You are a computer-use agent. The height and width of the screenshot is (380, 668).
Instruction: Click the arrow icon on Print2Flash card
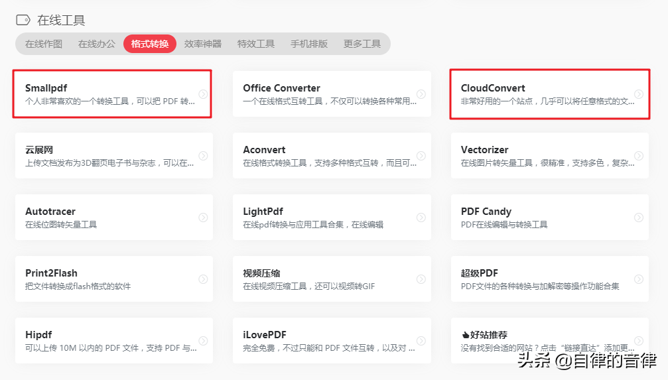click(203, 279)
